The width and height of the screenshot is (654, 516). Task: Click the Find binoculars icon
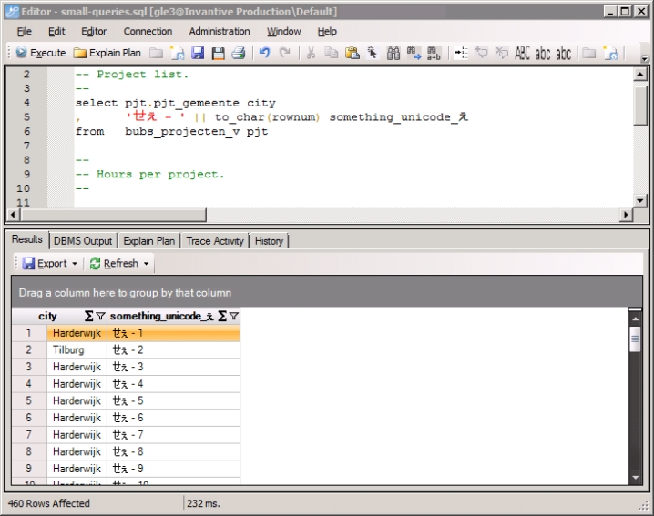pos(393,53)
